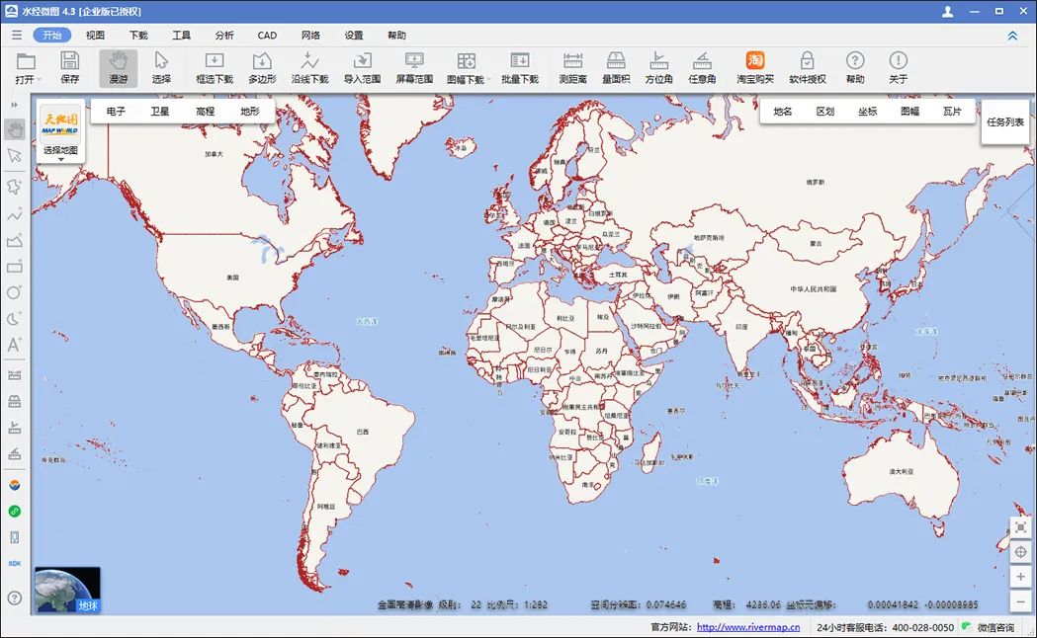Select the sidebar draw rectangle tool
The height and width of the screenshot is (638, 1037).
(15, 267)
